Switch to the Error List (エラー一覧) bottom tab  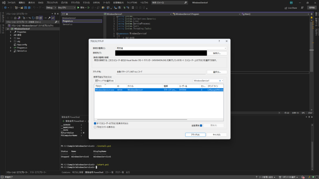click(x=109, y=172)
